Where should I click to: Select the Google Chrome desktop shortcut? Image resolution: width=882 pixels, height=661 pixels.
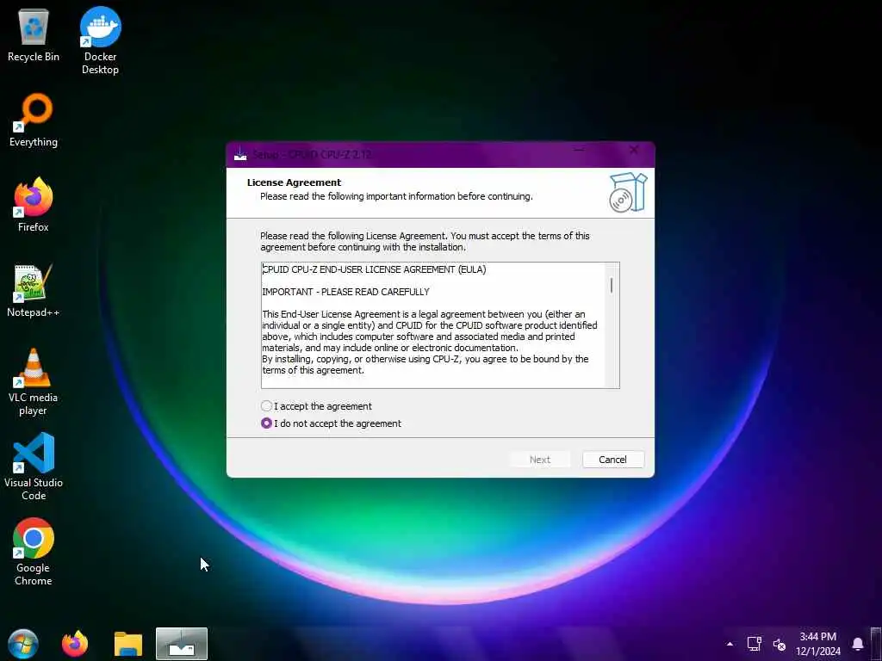(x=34, y=552)
